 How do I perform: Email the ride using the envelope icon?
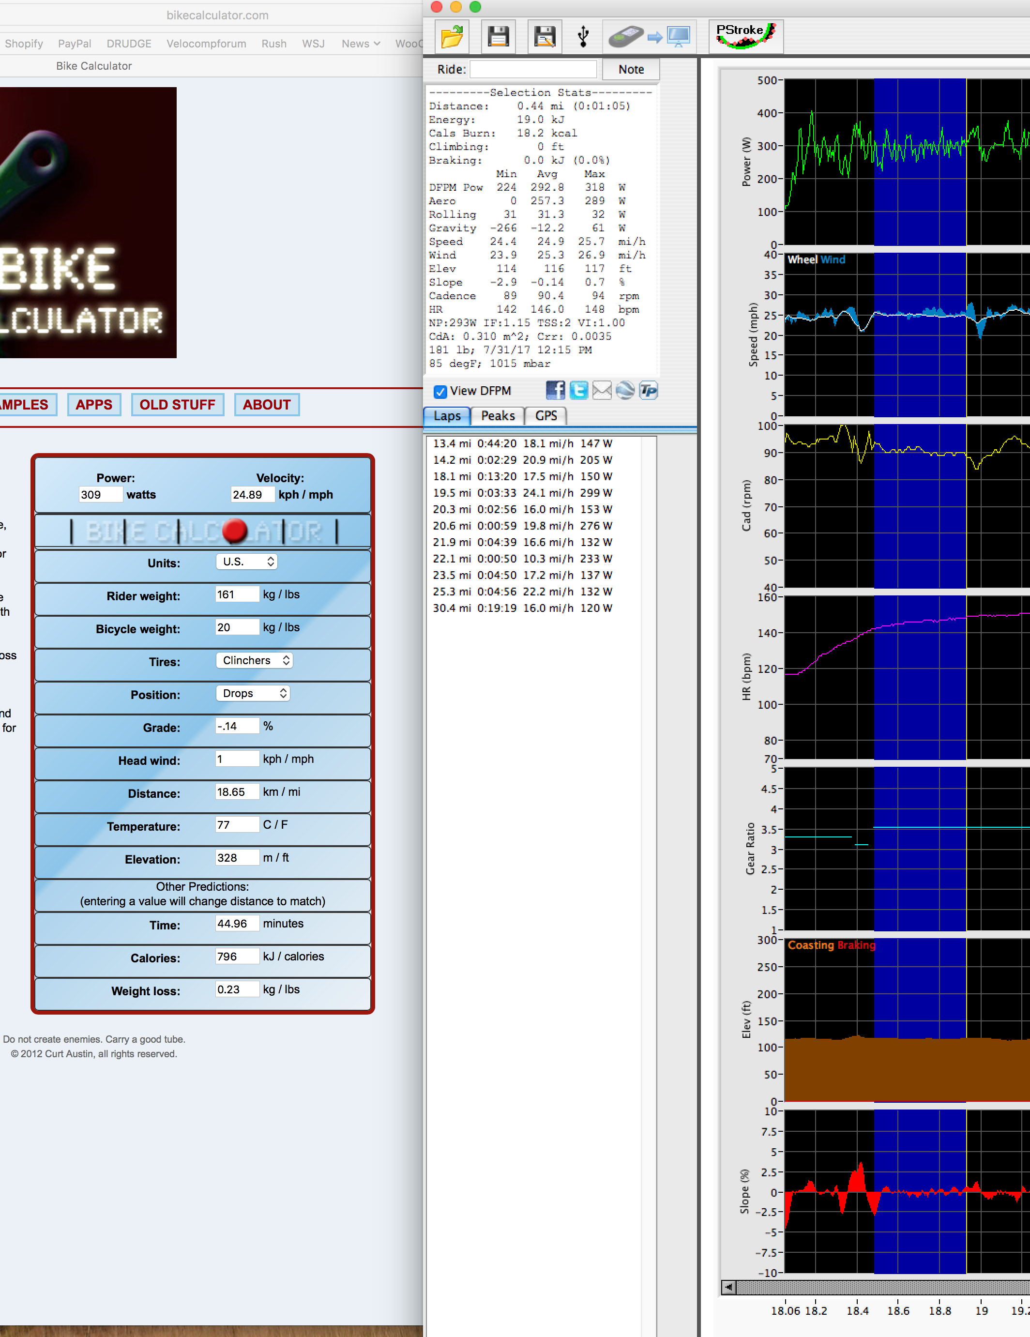pyautogui.click(x=602, y=391)
